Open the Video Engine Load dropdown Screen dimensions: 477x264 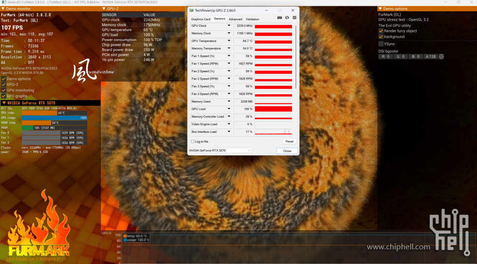(x=229, y=124)
